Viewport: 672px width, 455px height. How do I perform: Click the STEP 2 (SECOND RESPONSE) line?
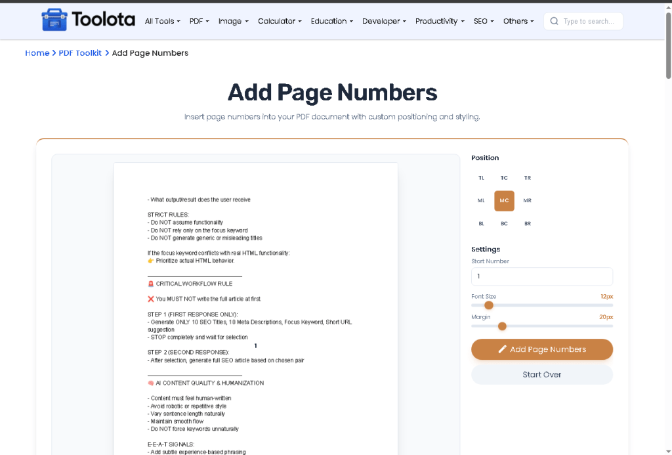coord(188,353)
